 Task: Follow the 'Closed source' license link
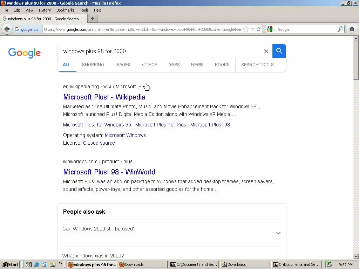coord(99,143)
